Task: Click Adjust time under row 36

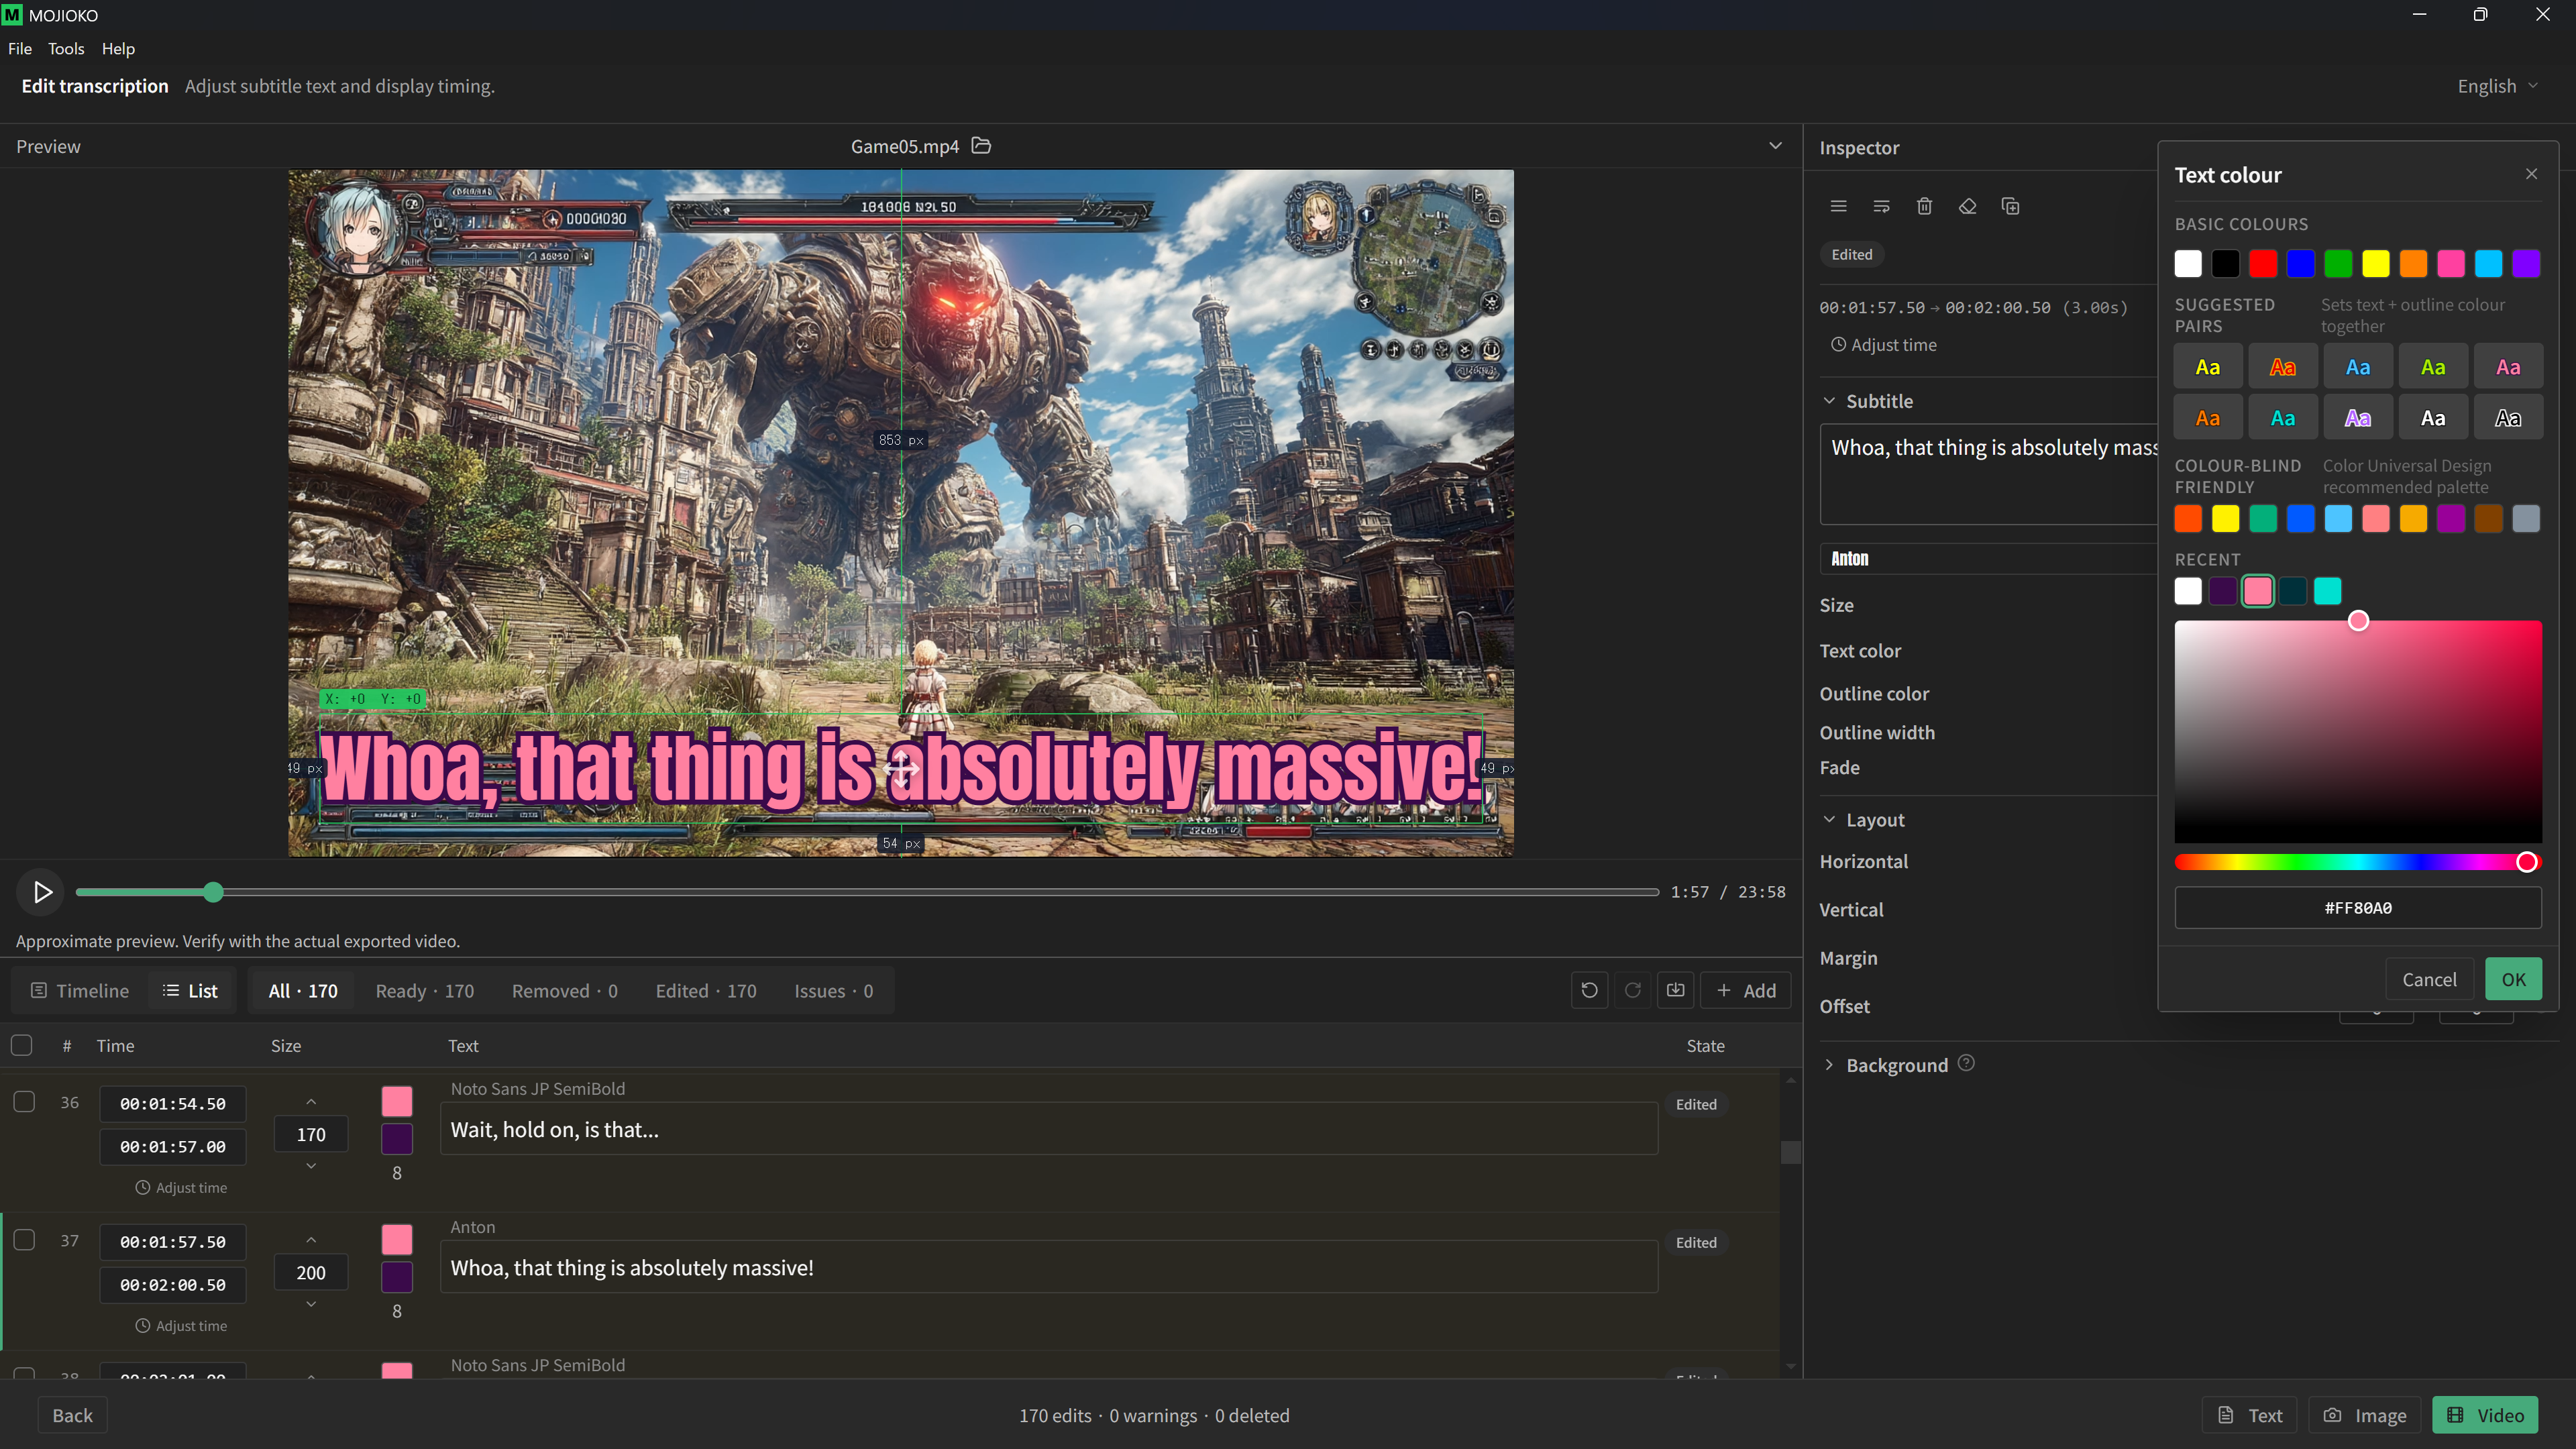Action: point(181,1187)
